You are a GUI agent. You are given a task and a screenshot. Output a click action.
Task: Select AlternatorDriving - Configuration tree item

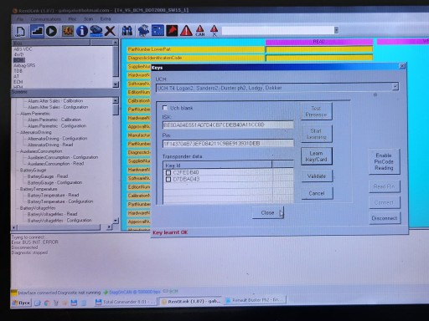[x=57, y=139]
